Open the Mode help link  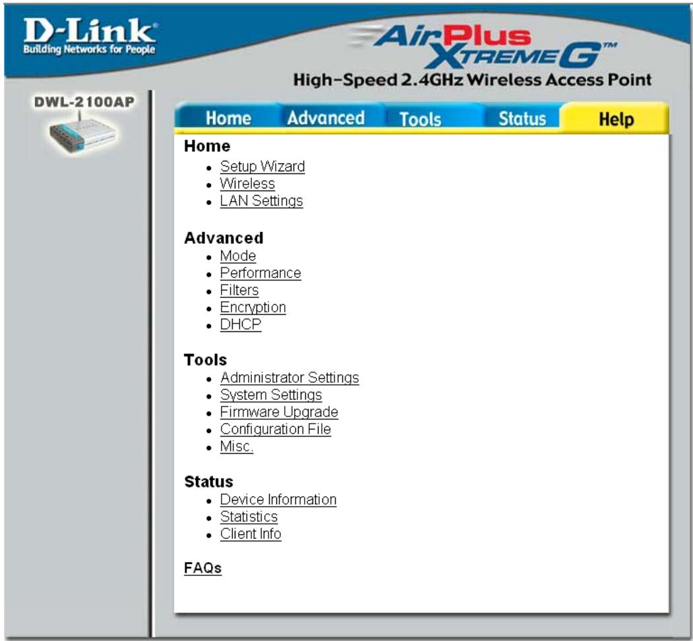coord(238,256)
